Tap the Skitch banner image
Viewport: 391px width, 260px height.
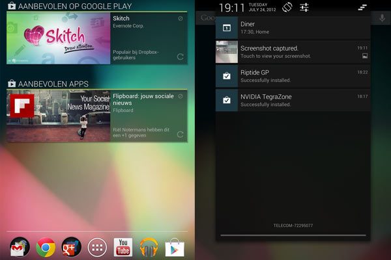point(57,38)
